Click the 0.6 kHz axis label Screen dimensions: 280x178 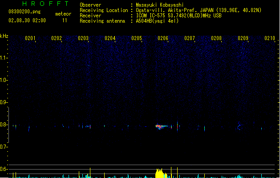4,169
